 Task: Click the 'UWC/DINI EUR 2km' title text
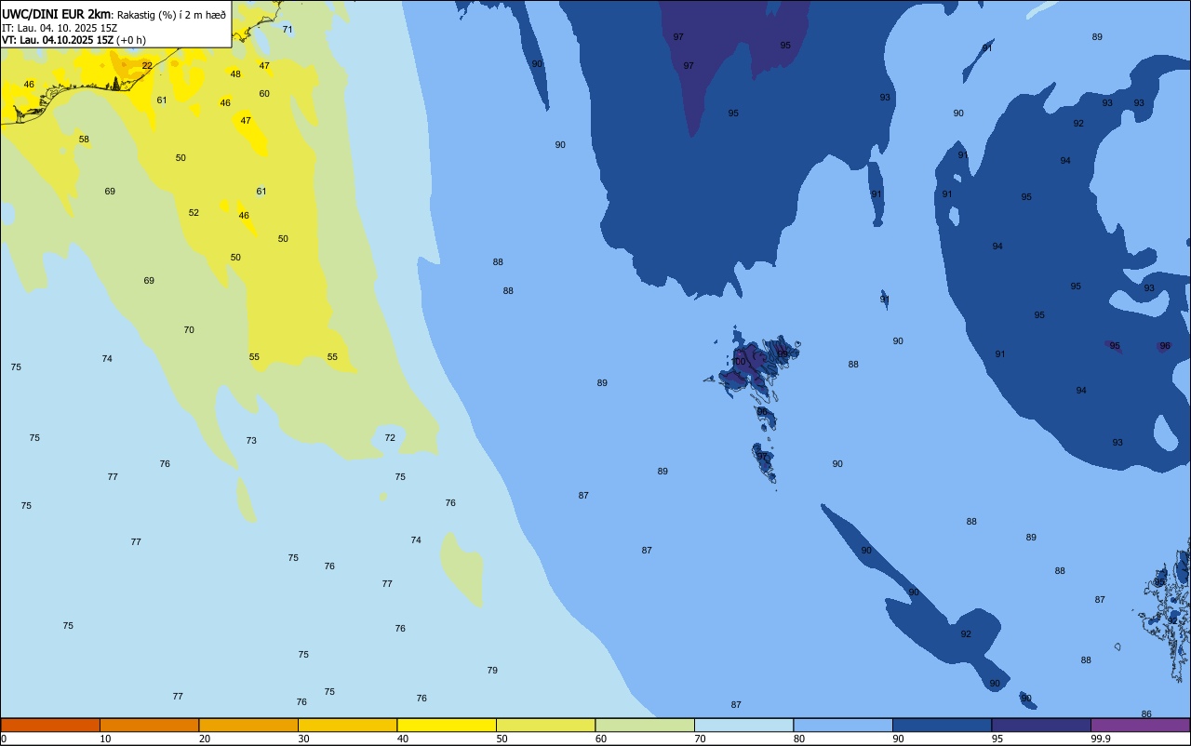click(x=56, y=14)
